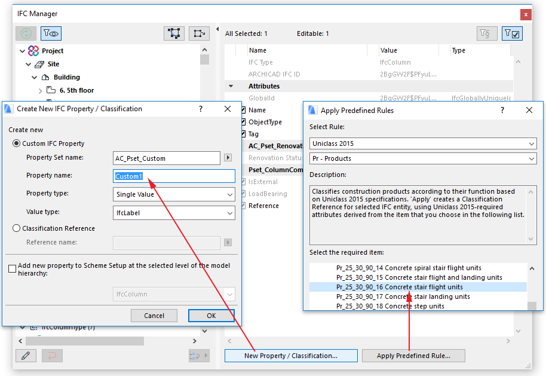Toggle the Name attribute checkbox
546x376 pixels.
pos(243,110)
